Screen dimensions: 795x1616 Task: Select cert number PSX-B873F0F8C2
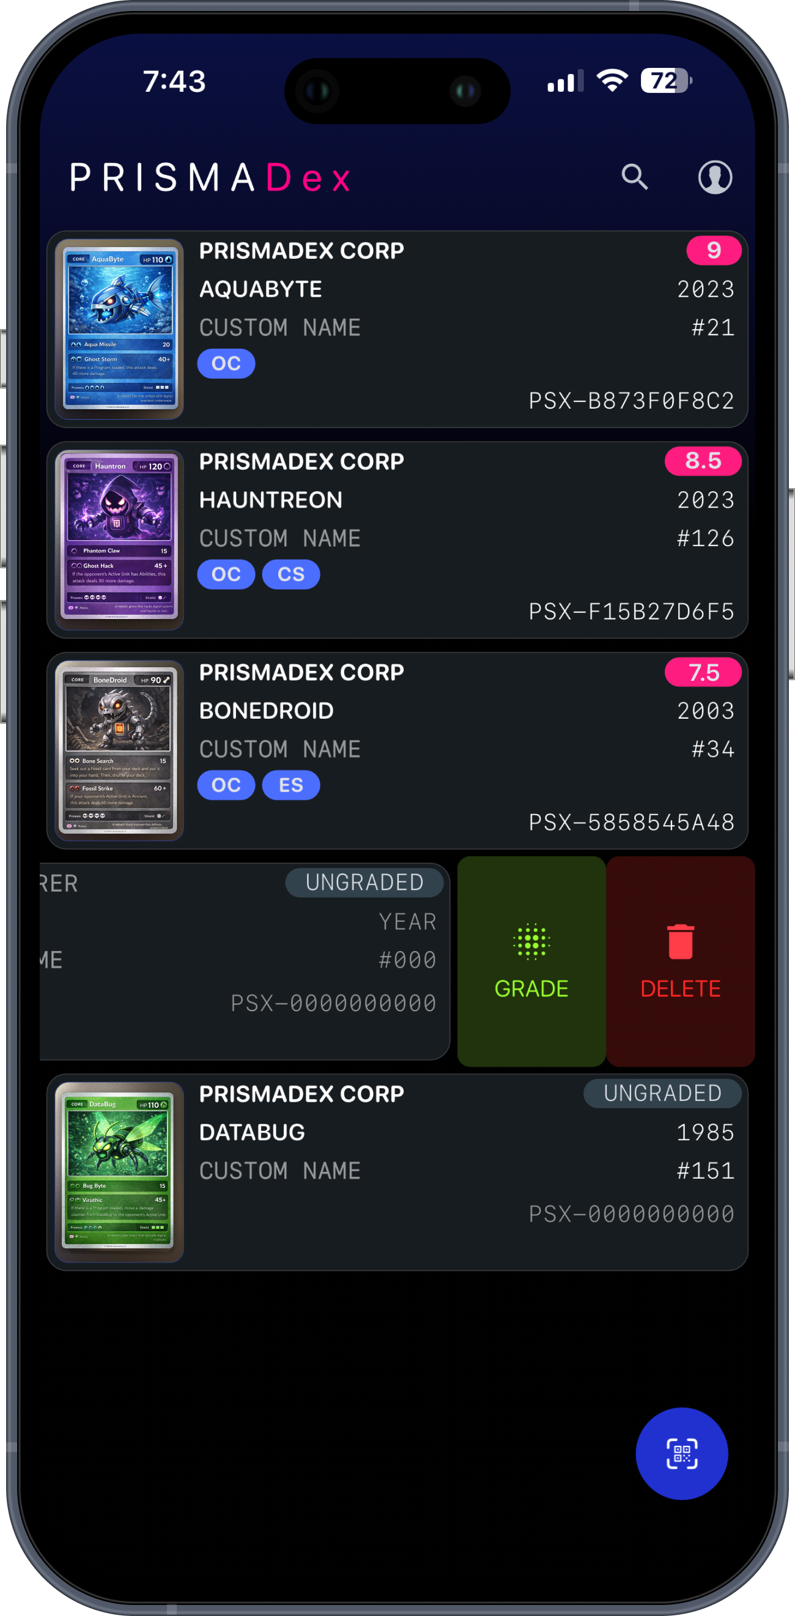pos(631,401)
